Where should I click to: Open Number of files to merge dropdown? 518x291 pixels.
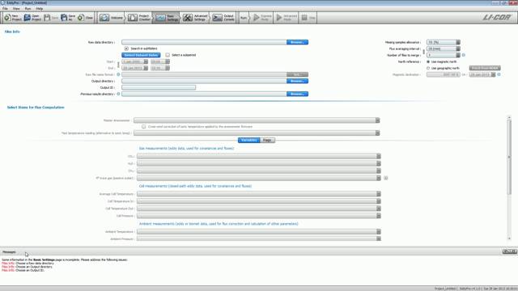pyautogui.click(x=458, y=55)
